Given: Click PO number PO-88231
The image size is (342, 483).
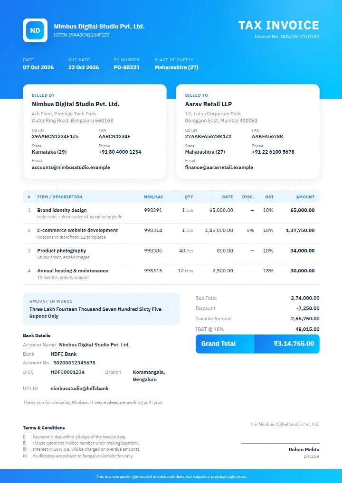Looking at the screenshot, I should pyautogui.click(x=127, y=67).
